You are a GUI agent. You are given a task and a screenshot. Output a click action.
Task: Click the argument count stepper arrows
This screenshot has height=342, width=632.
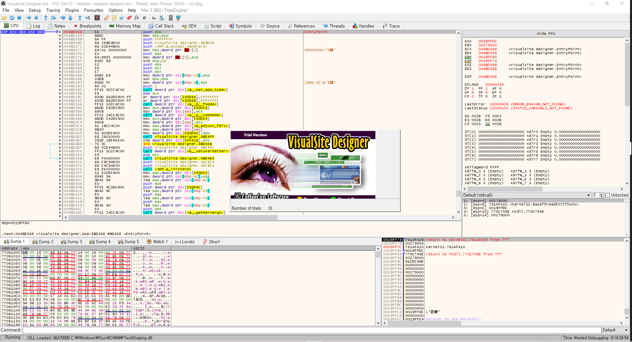coord(601,195)
